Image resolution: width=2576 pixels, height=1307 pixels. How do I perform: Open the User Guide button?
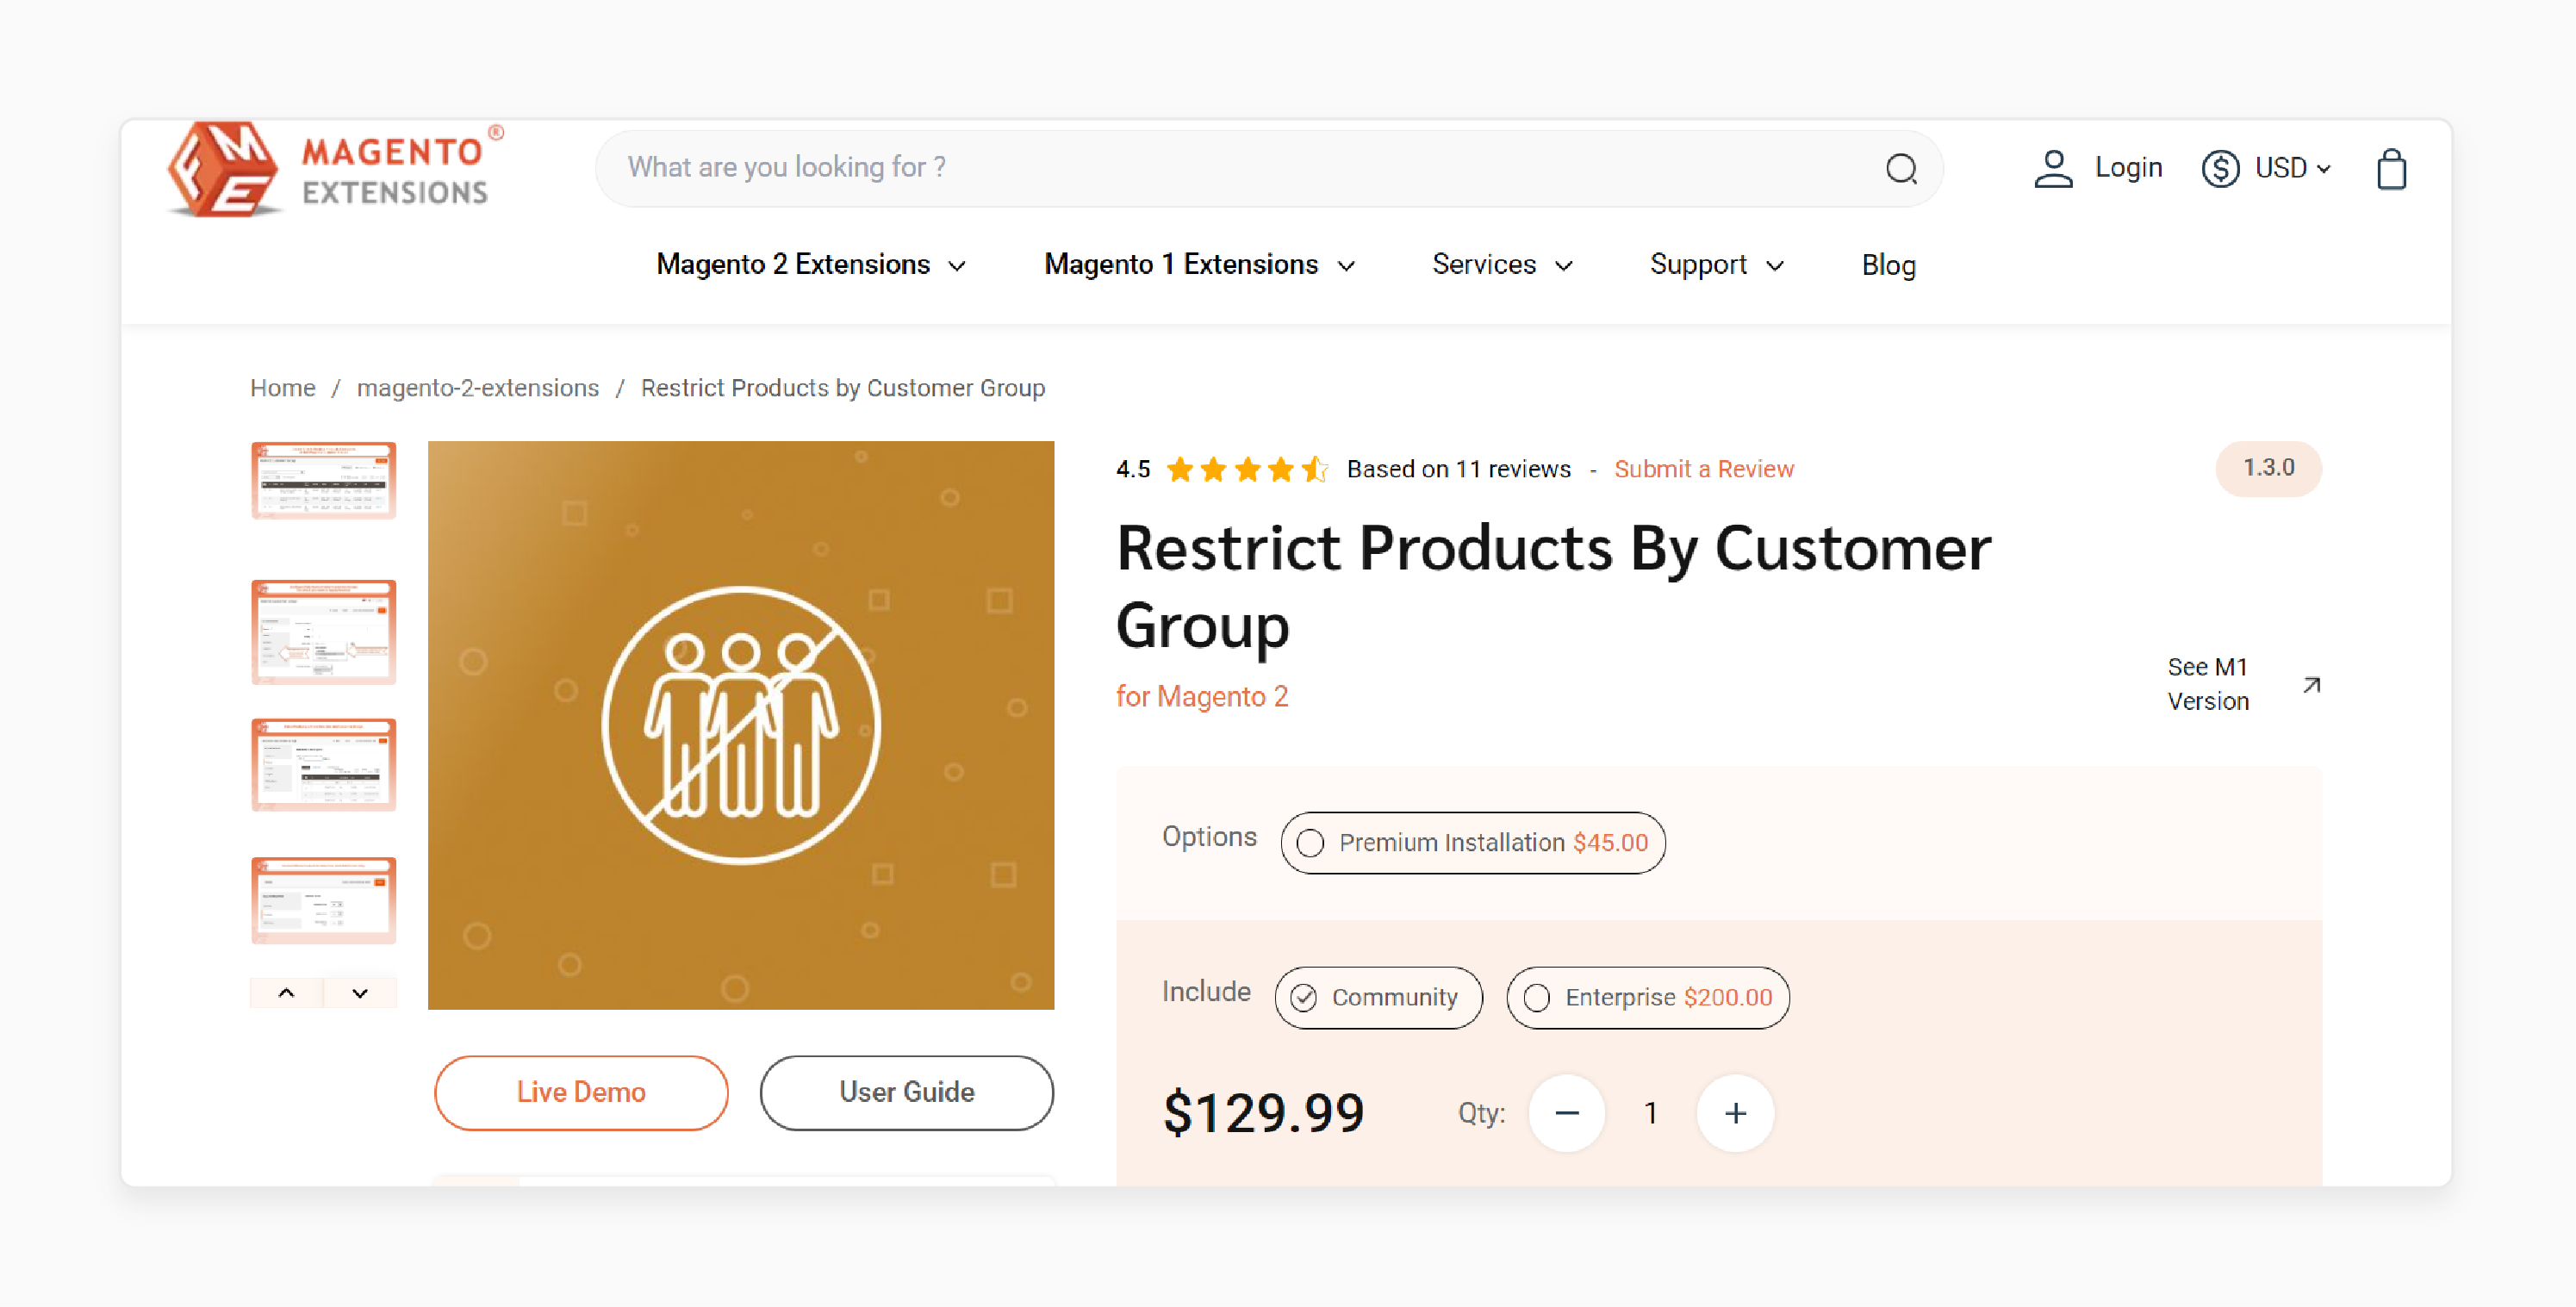906,1093
